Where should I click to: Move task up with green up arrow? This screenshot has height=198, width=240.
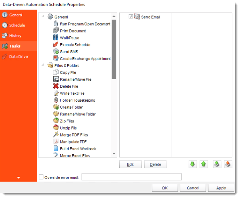coord(204,164)
